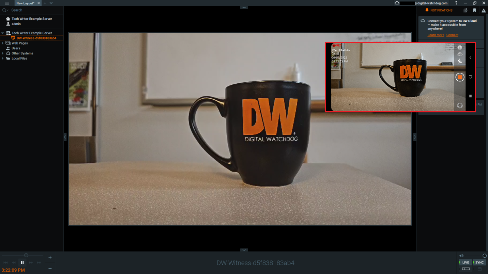Toggle LIVE playback mode
Image resolution: width=488 pixels, height=274 pixels.
465,262
